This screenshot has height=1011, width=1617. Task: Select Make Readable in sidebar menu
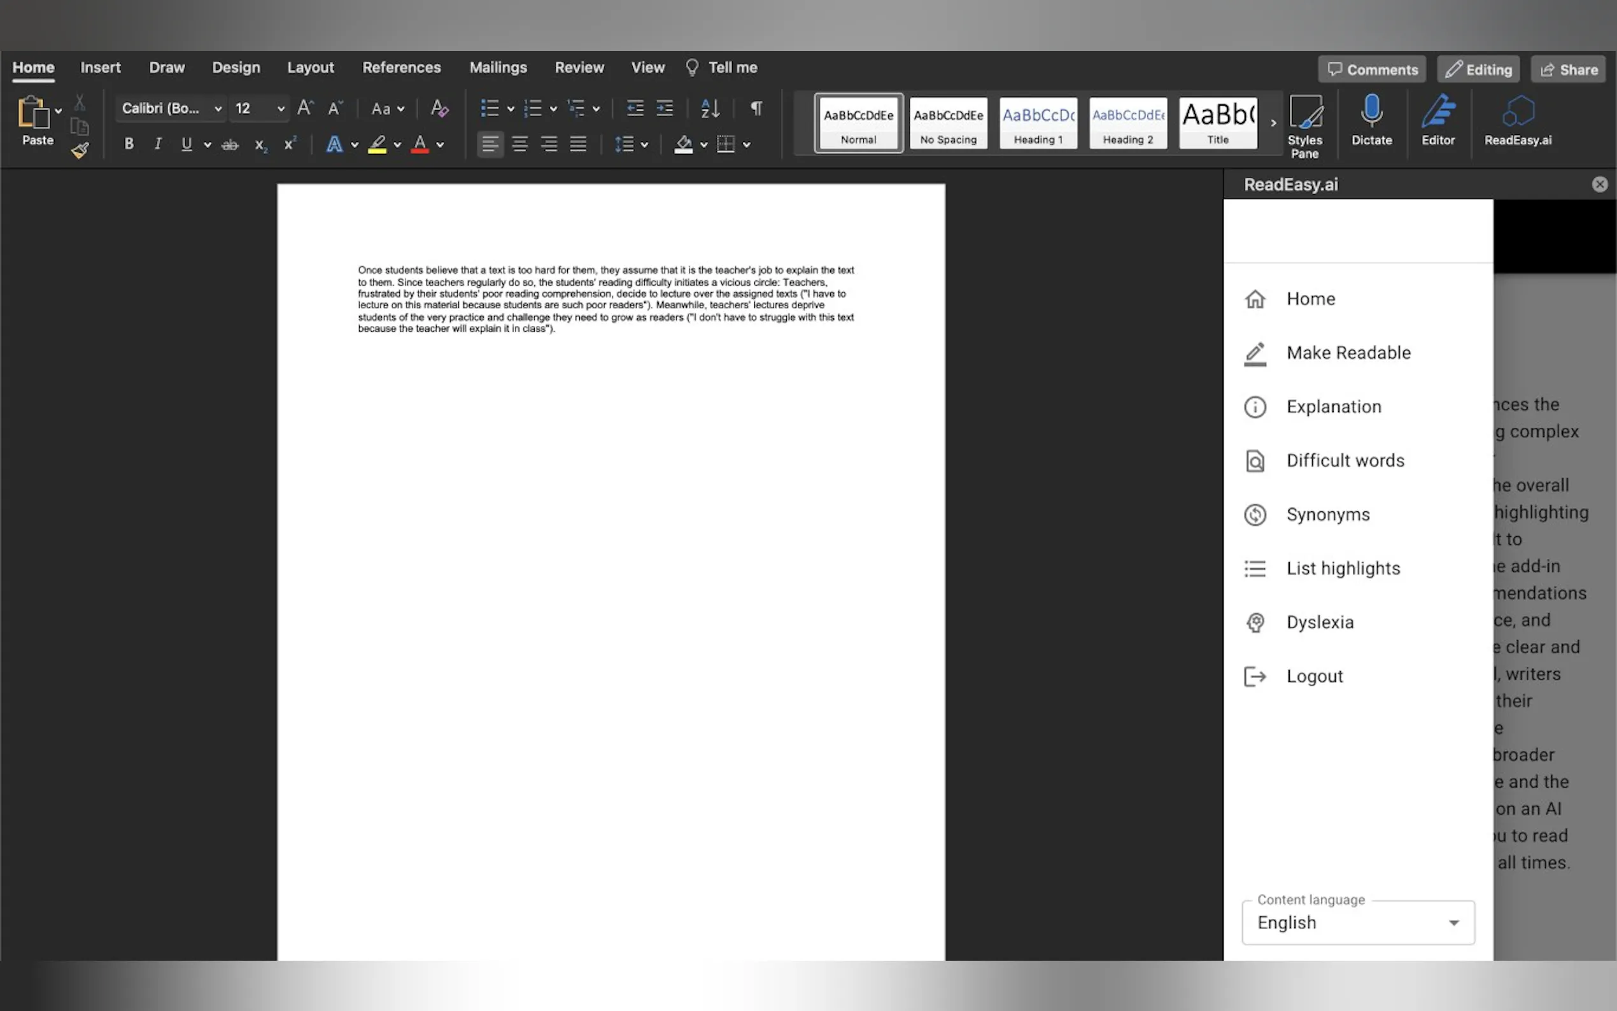click(1348, 352)
